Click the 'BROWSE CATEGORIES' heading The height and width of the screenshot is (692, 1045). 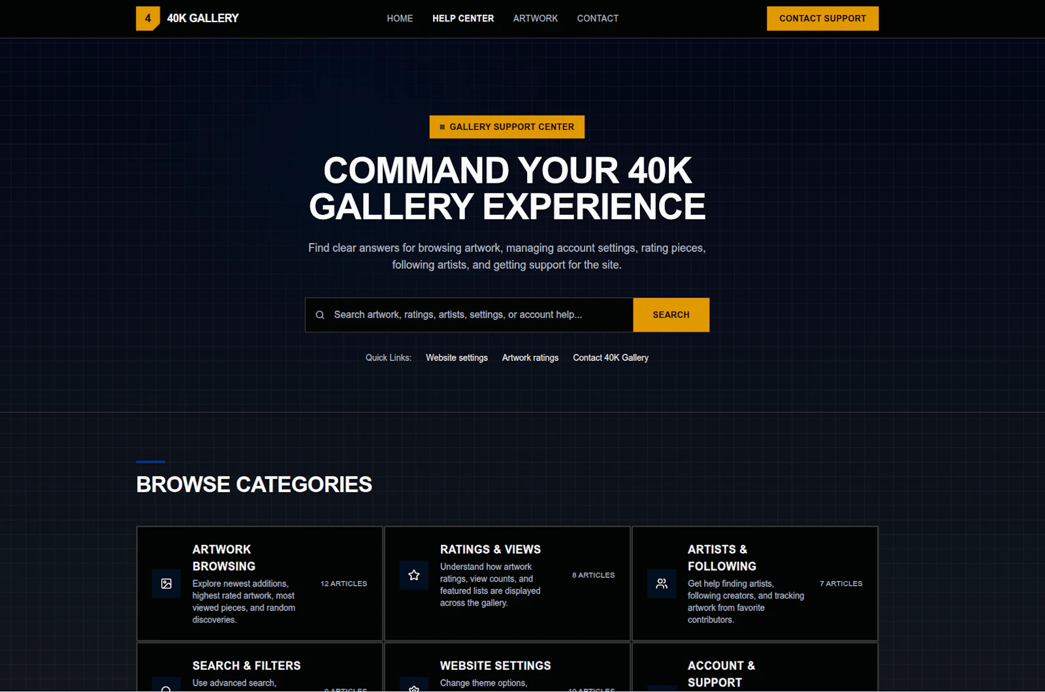pos(254,484)
